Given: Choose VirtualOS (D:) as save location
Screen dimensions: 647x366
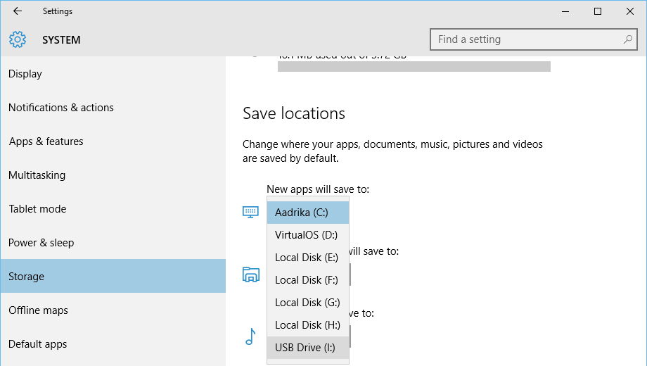Looking at the screenshot, I should click(x=308, y=235).
